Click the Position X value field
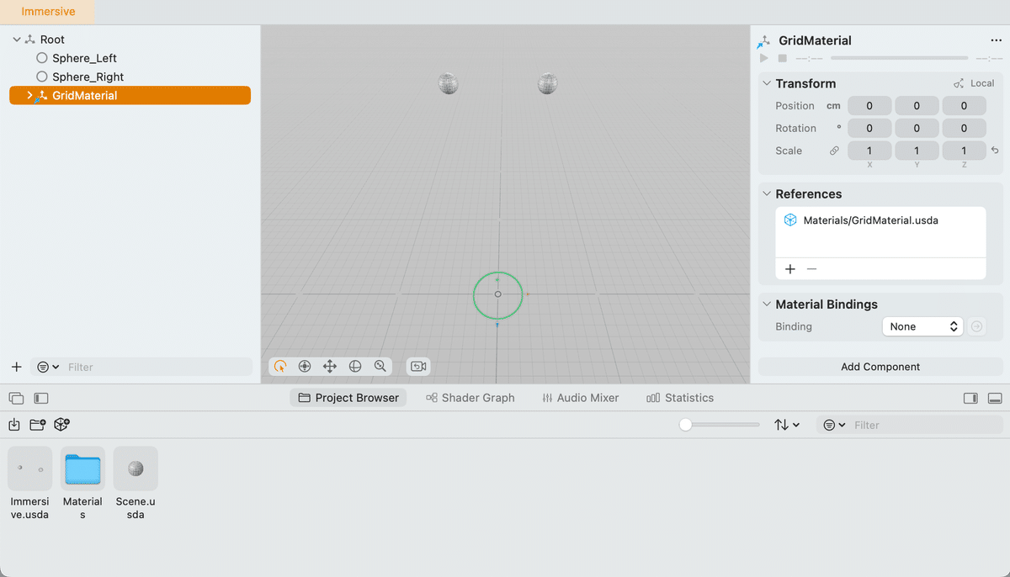The image size is (1010, 577). (x=869, y=106)
